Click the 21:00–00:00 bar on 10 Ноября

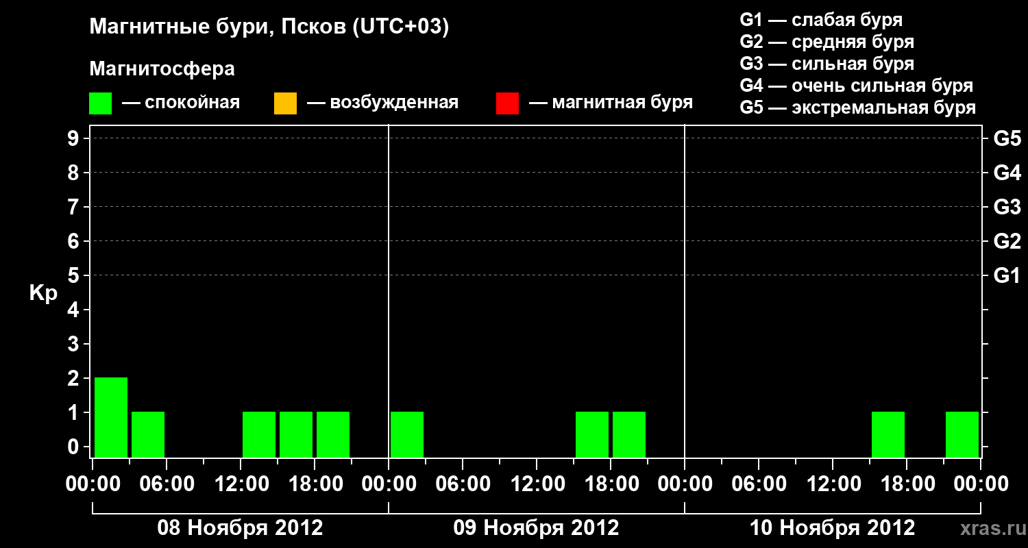962,434
